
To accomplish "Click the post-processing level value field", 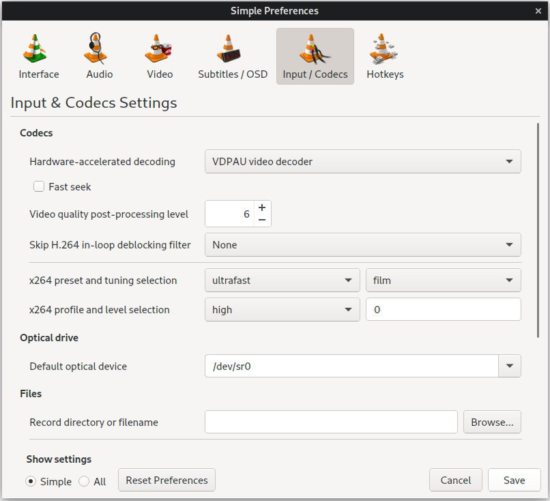I will point(229,214).
